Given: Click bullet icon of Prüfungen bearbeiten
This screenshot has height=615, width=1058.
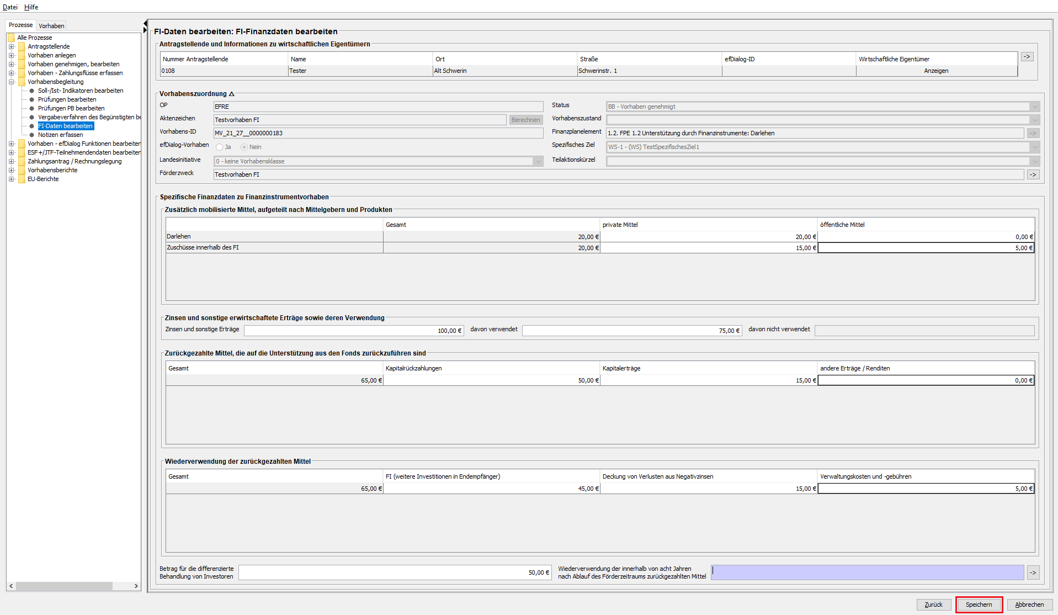Looking at the screenshot, I should pos(32,99).
